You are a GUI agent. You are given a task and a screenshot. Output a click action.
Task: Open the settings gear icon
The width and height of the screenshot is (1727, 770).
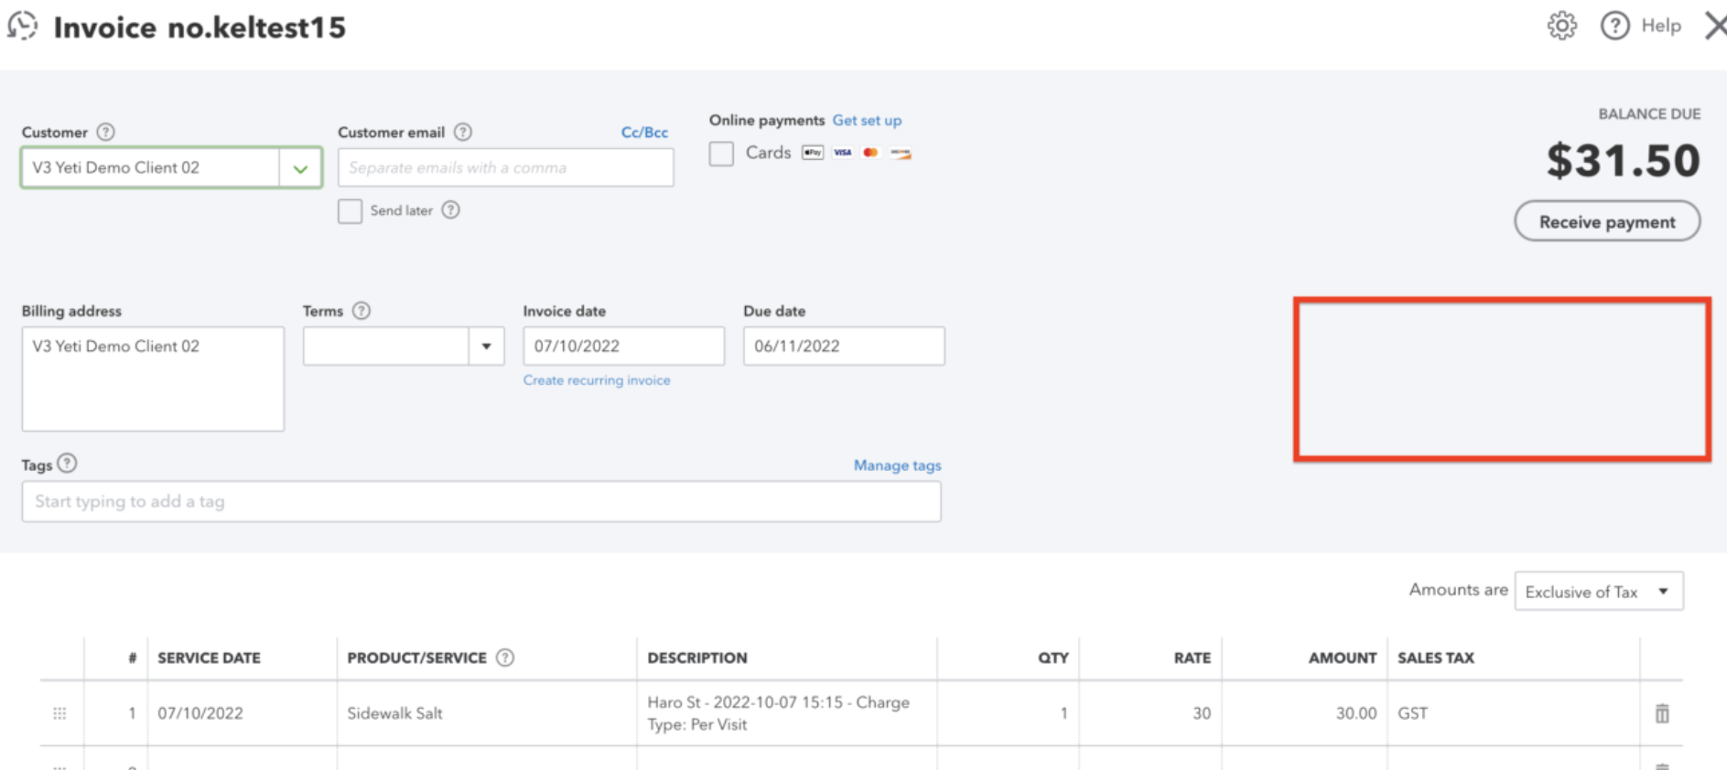[1562, 26]
